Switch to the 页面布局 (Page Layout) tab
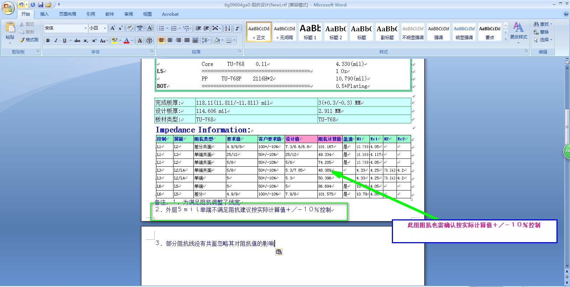The width and height of the screenshot is (570, 287). (x=68, y=14)
